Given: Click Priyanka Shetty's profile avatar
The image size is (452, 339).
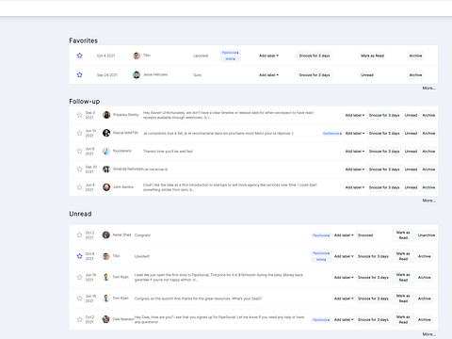Looking at the screenshot, I should click(x=106, y=115).
